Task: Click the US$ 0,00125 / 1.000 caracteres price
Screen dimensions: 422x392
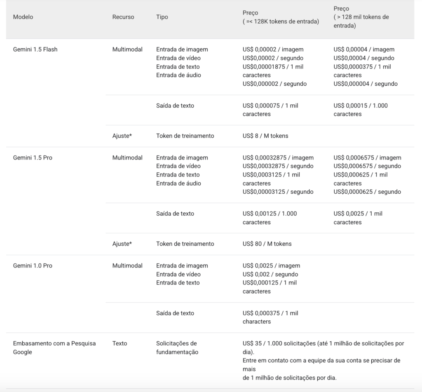Action: tap(270, 218)
